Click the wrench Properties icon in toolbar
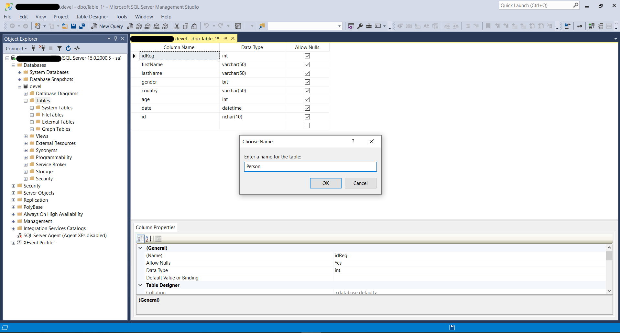Viewport: 620px width, 333px height. point(360,26)
